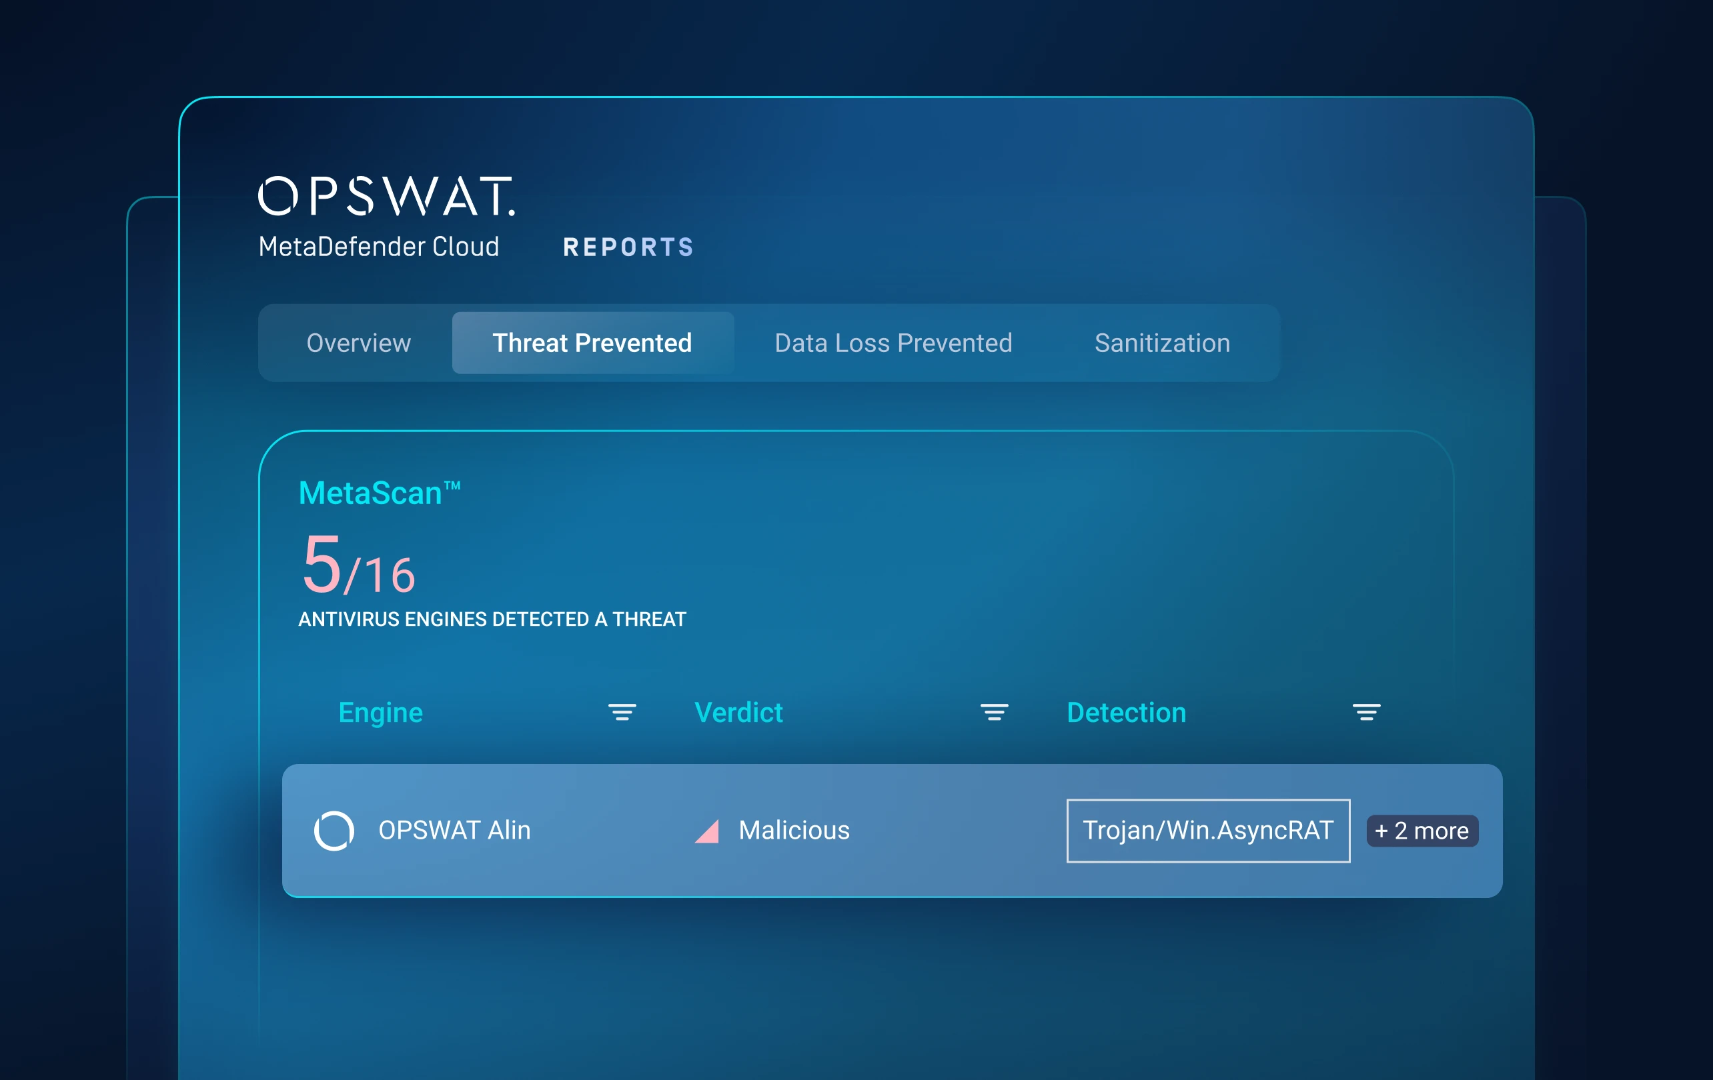Open the Detection column filter
Image resolution: width=1713 pixels, height=1080 pixels.
pyautogui.click(x=1366, y=713)
